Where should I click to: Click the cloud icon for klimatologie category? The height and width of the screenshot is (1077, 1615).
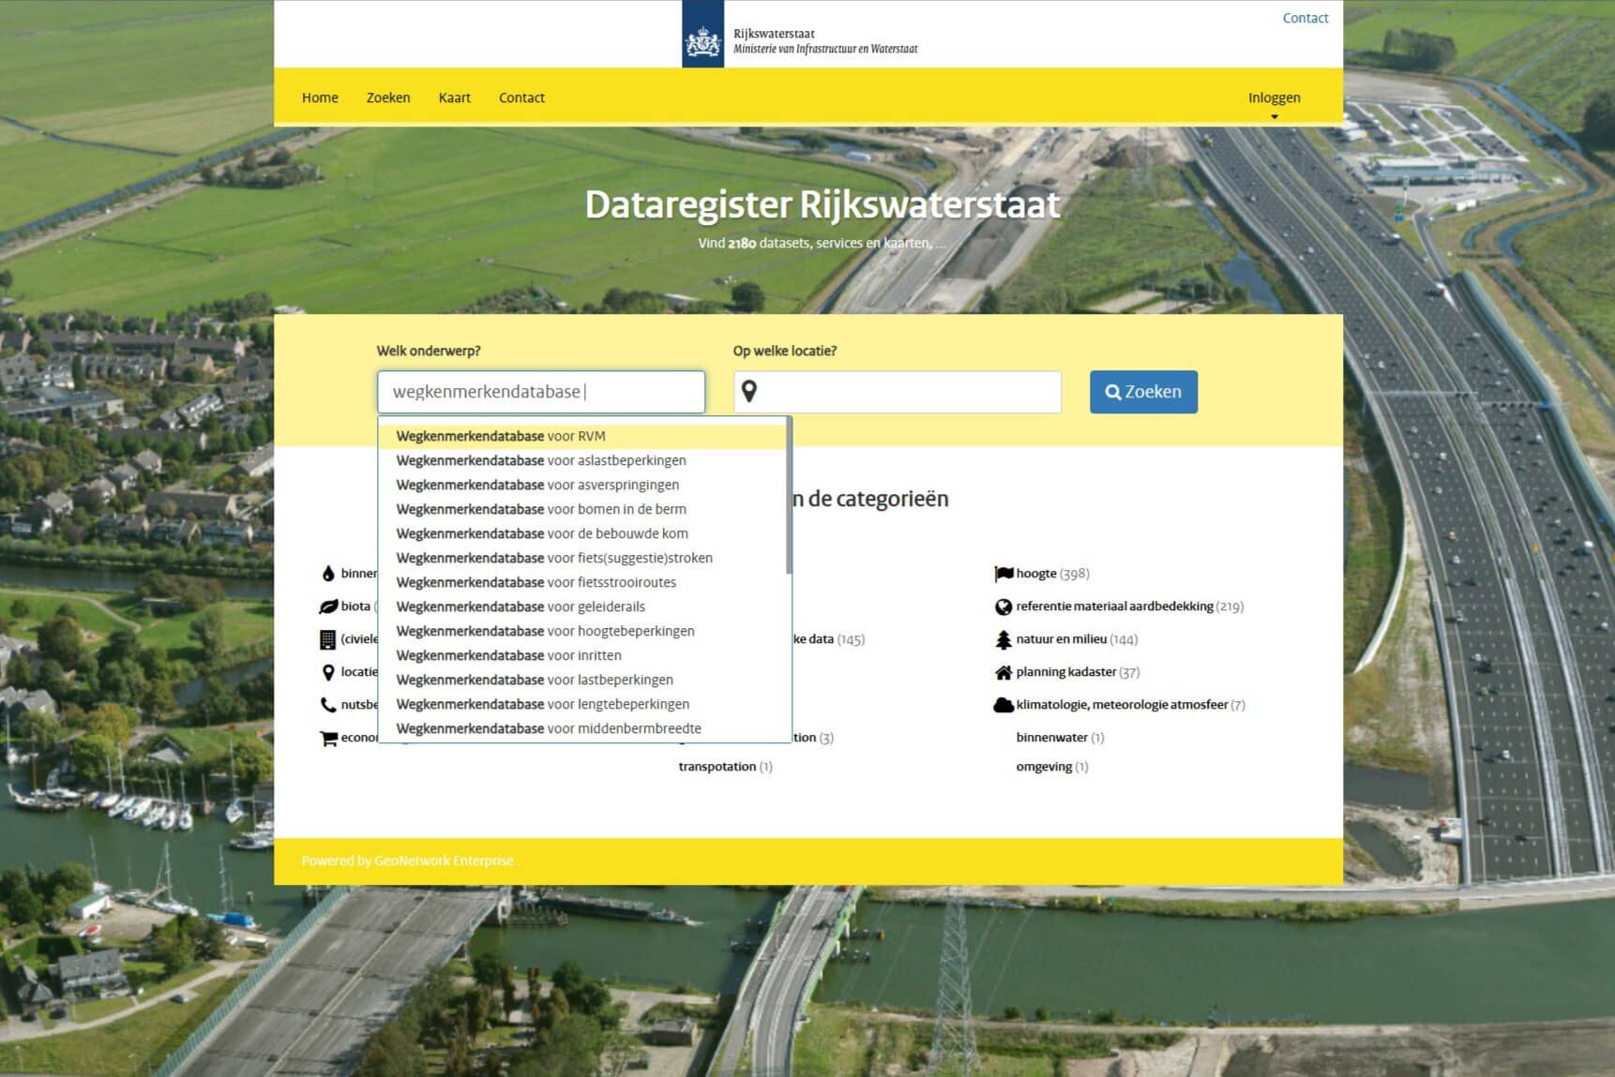pos(1004,705)
